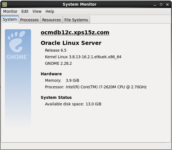Switch to the Processes tab
The height and width of the screenshot is (150, 172).
coord(29,20)
